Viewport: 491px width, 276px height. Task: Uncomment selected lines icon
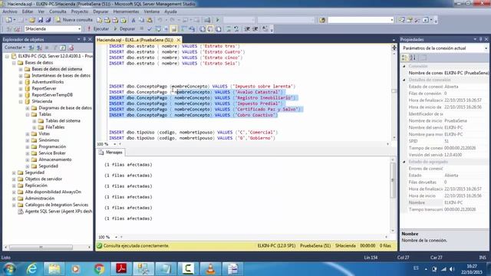click(x=236, y=29)
